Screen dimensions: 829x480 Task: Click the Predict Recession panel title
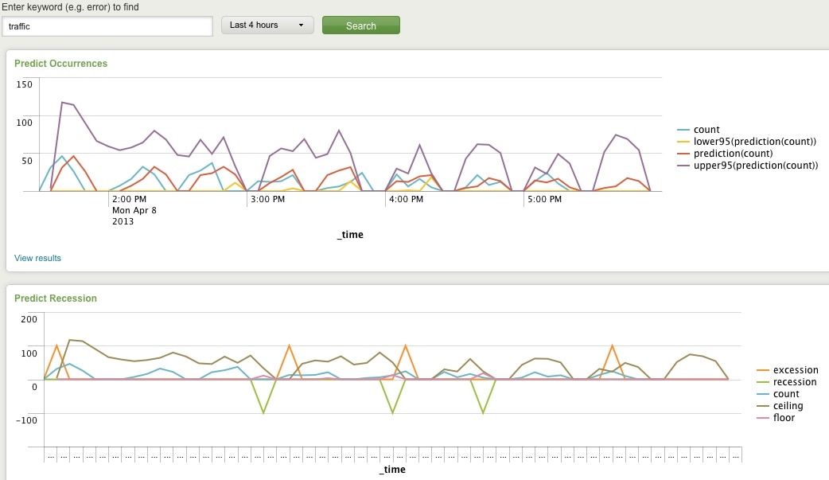coord(56,299)
